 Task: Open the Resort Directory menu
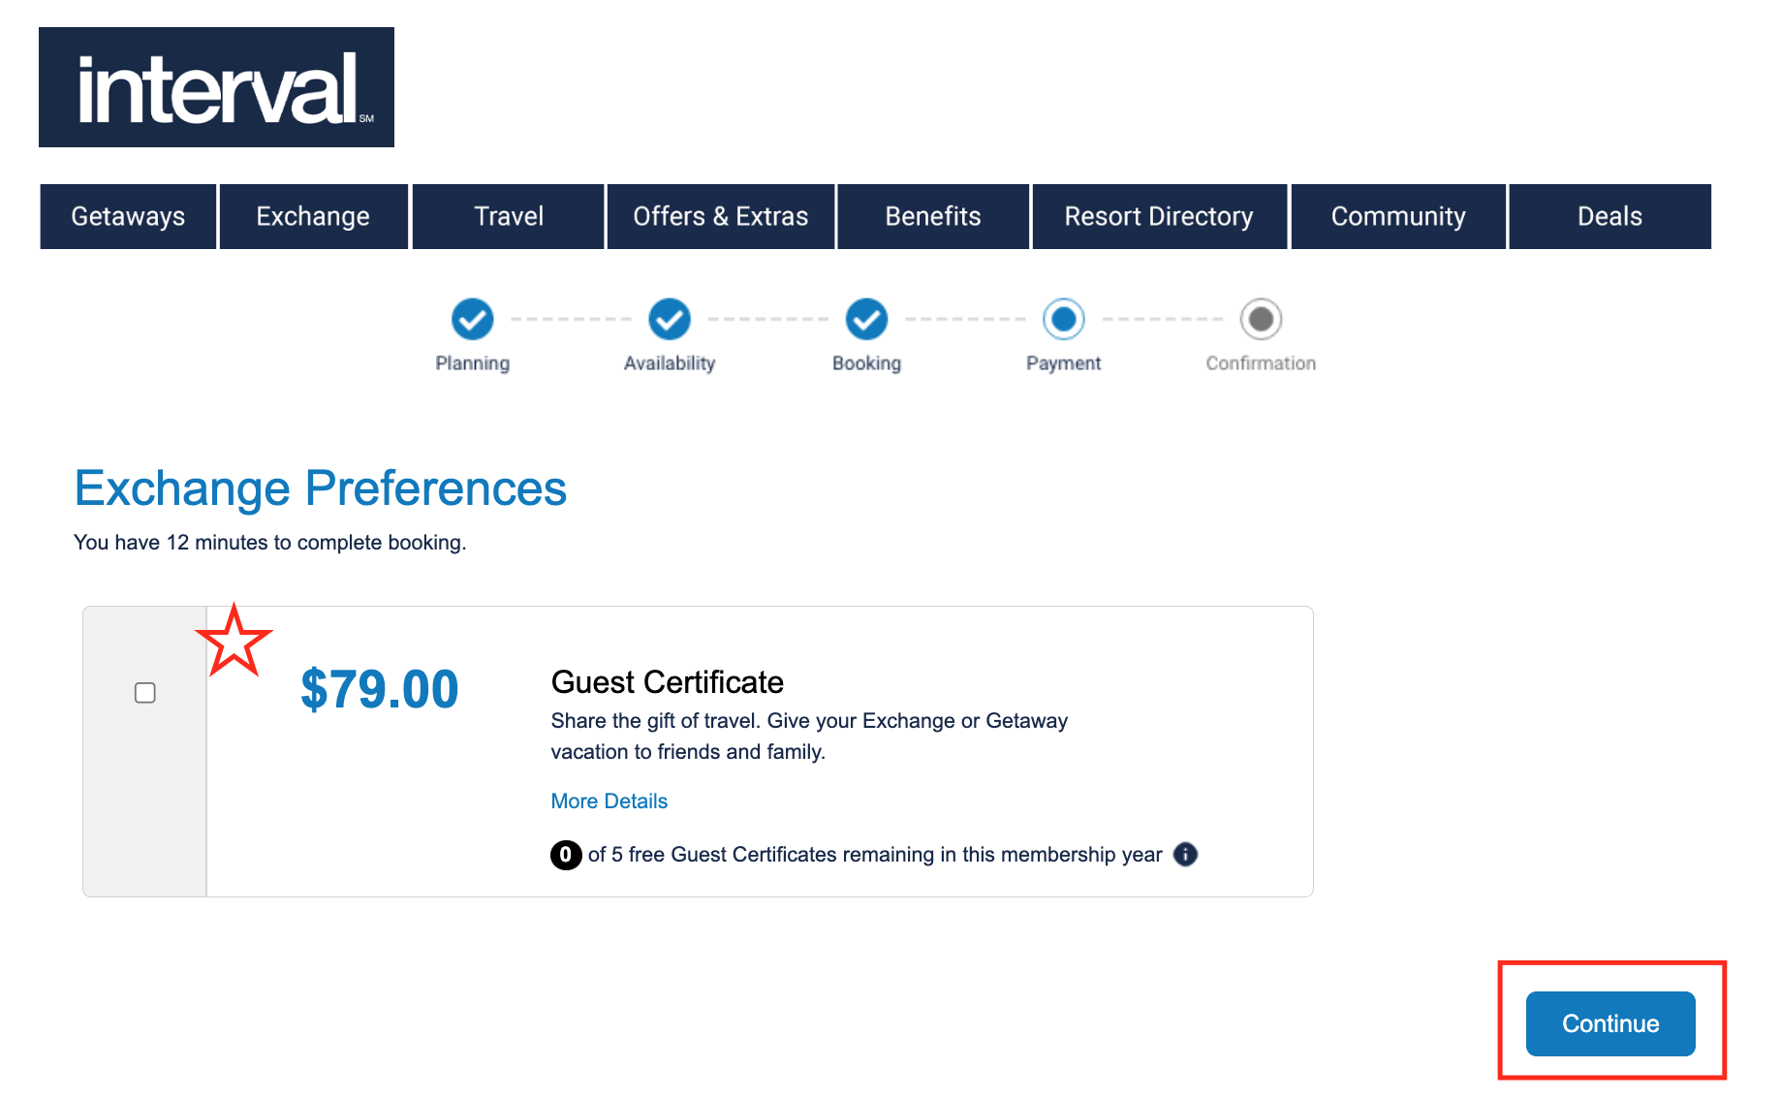1159,216
